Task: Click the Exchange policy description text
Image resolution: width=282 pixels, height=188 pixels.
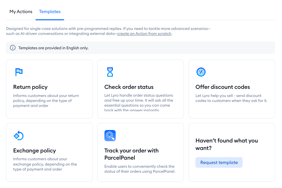Action: 45,164
